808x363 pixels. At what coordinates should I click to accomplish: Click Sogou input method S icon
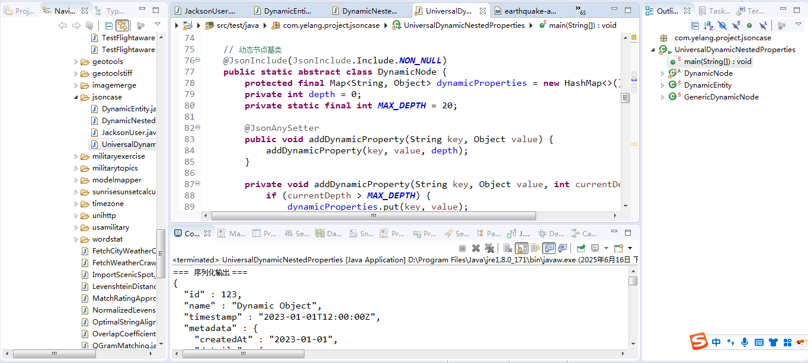coord(700,342)
